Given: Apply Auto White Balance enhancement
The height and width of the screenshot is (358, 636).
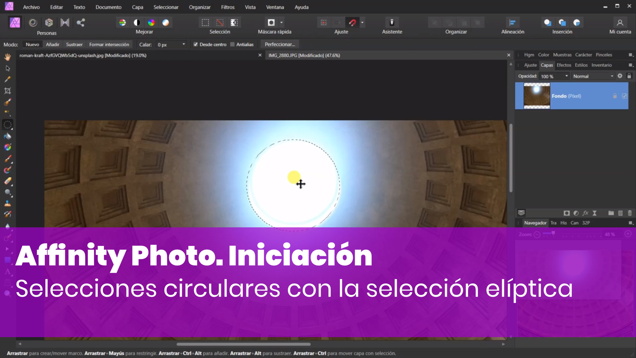Looking at the screenshot, I should (166, 23).
